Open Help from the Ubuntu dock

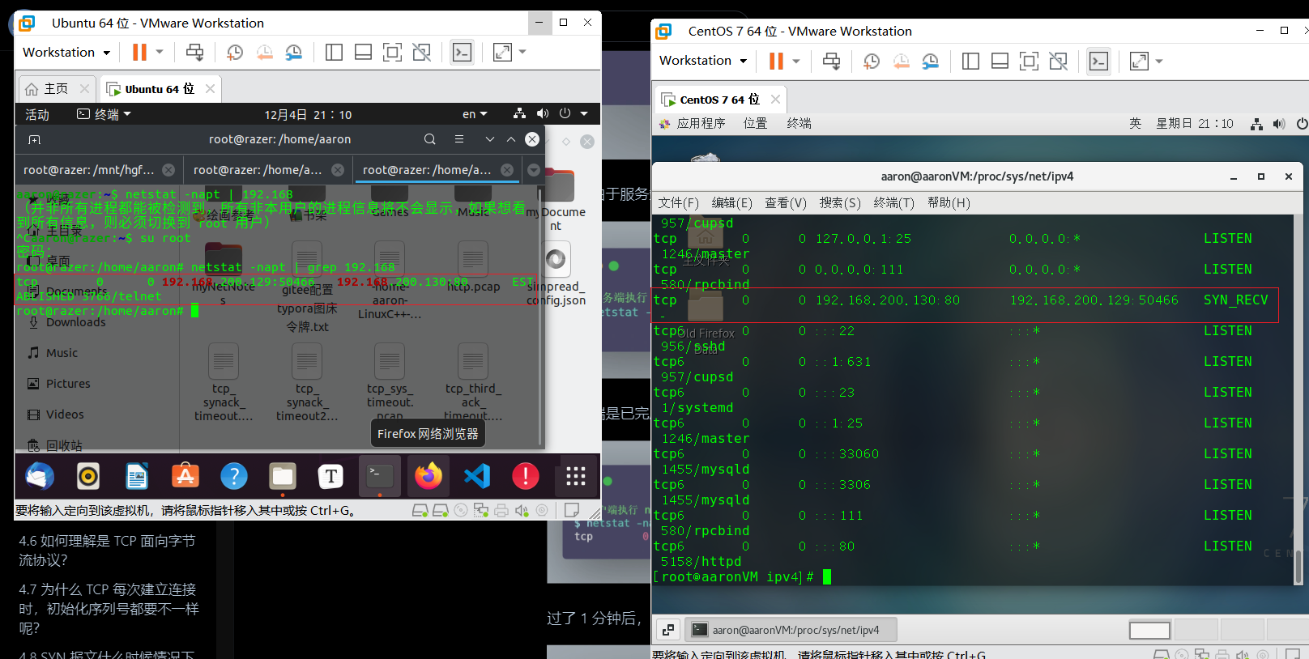click(234, 476)
